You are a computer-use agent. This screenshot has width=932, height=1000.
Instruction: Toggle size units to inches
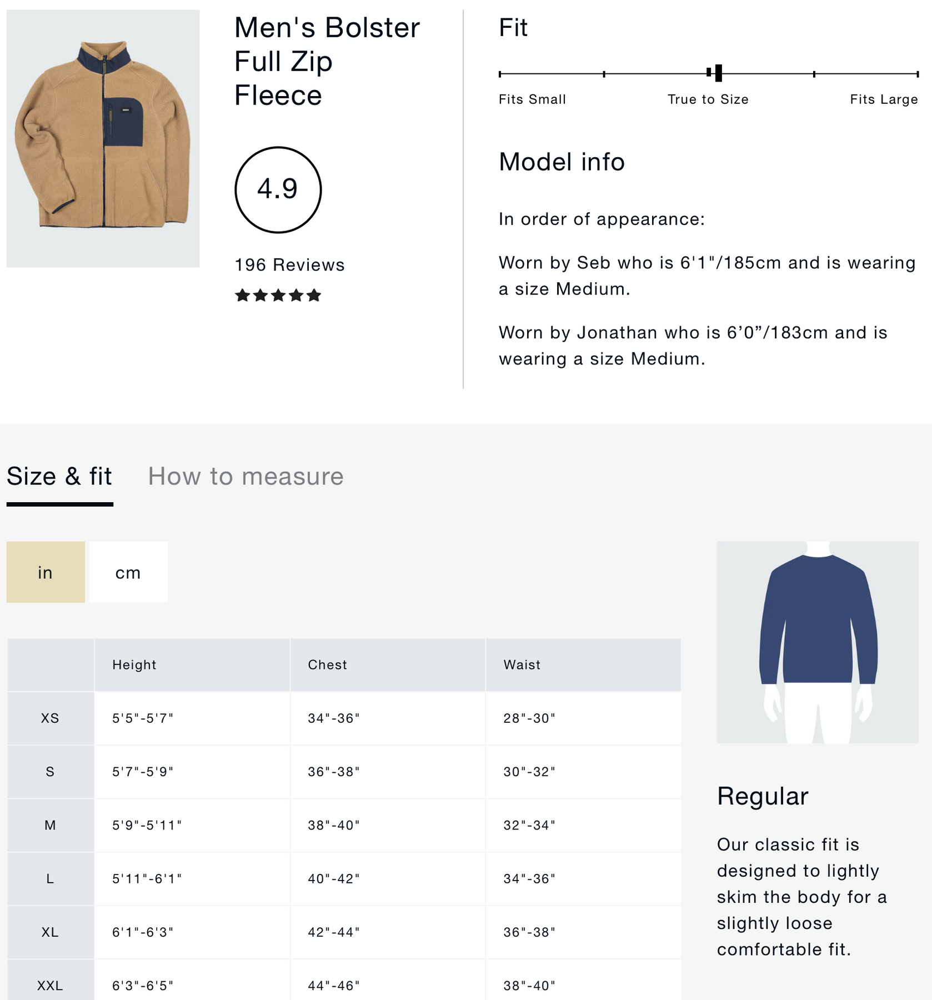pyautogui.click(x=46, y=572)
